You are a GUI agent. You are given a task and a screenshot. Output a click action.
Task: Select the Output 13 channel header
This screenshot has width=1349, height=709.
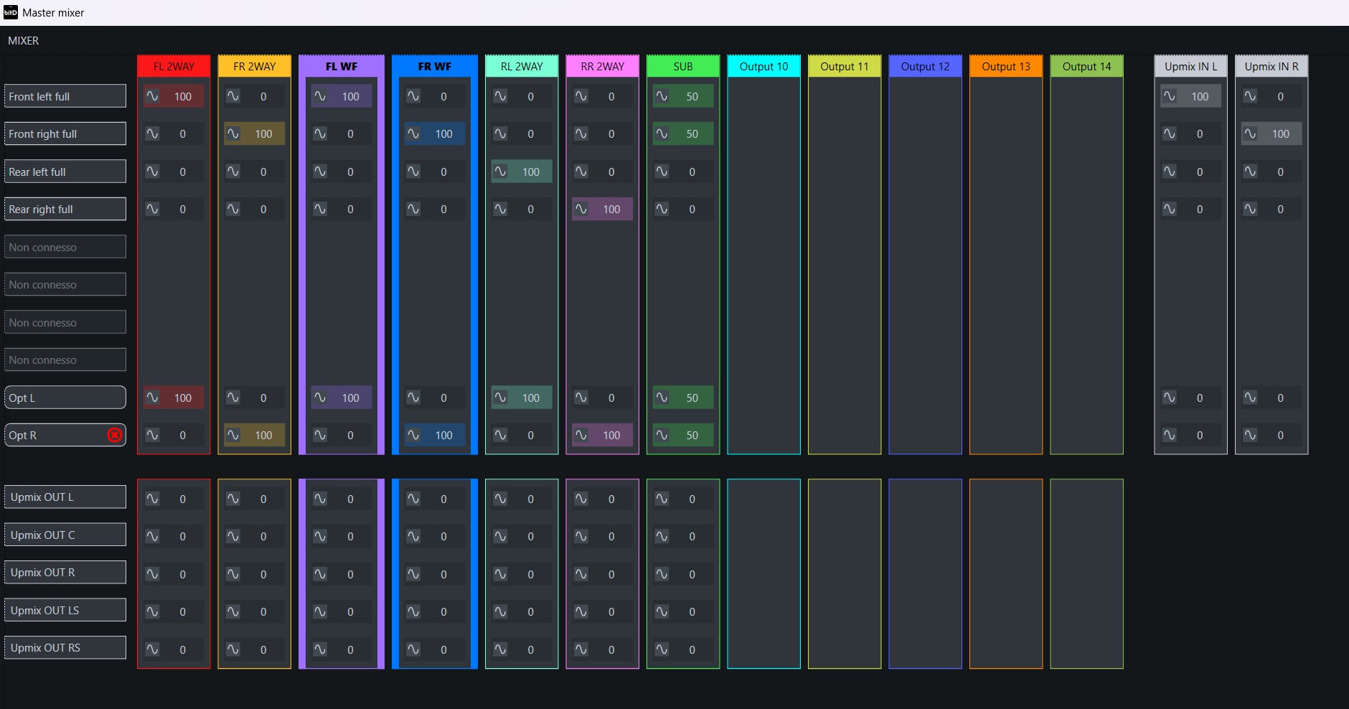click(x=1006, y=66)
